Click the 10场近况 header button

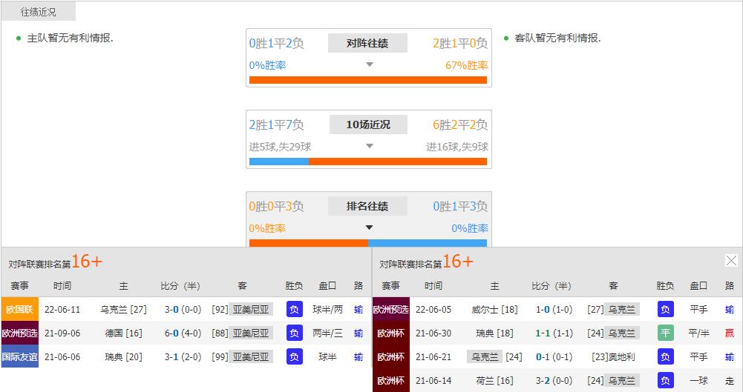point(368,124)
